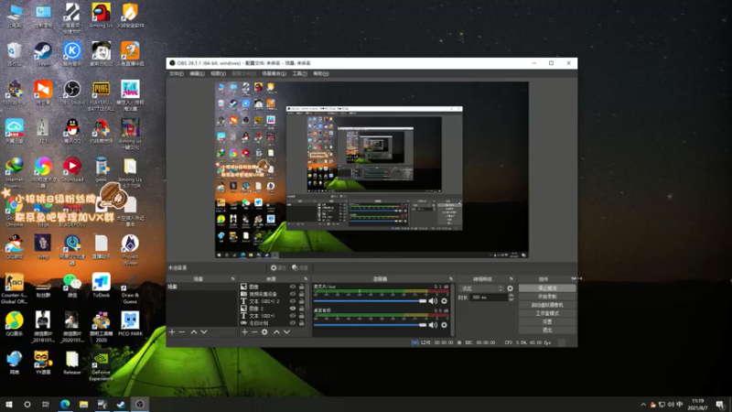Click the 300 ms transition duration field
Viewport: 732px width, 412px height.
click(x=489, y=297)
